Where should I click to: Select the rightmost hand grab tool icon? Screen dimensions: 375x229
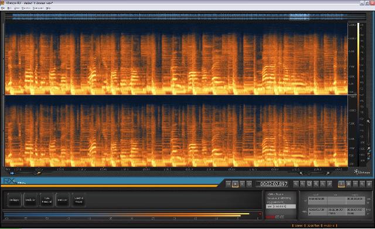click(369, 184)
